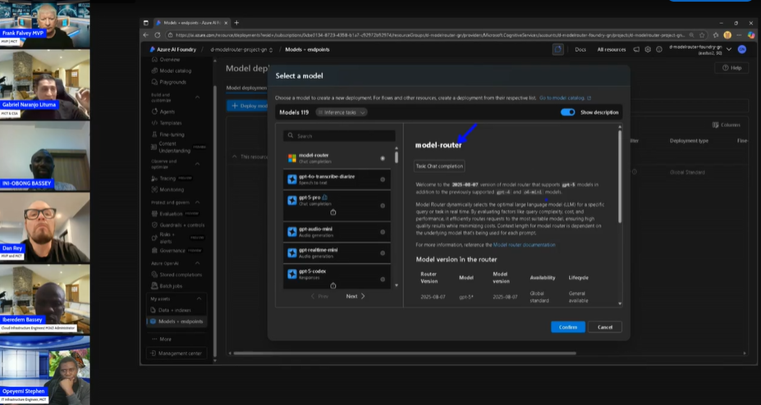This screenshot has width=761, height=405.
Task: Open Playgrounds from the left sidebar
Action: pos(172,82)
